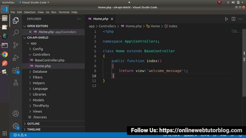The height and width of the screenshot is (138, 246).
Task: Launch Google Chrome from the dock
Action: pyautogui.click(x=5, y=54)
